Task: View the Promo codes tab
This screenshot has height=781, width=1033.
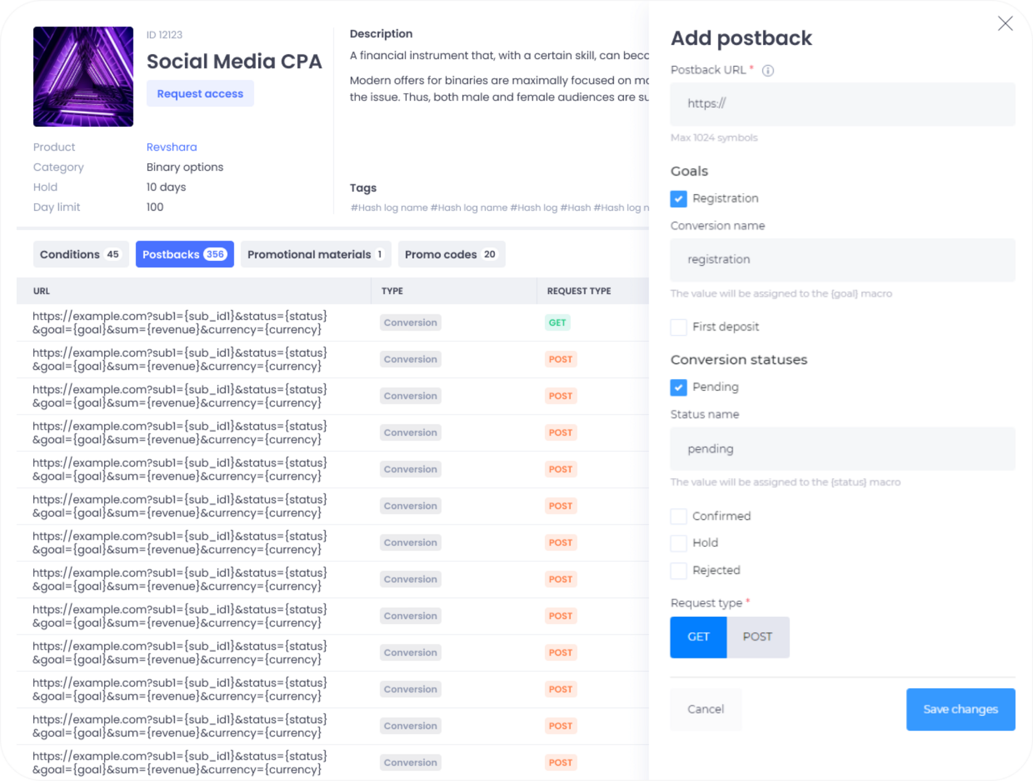Action: click(x=451, y=254)
